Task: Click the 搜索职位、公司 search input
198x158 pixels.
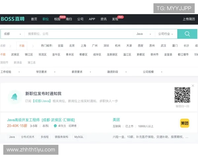Action: tap(79, 34)
